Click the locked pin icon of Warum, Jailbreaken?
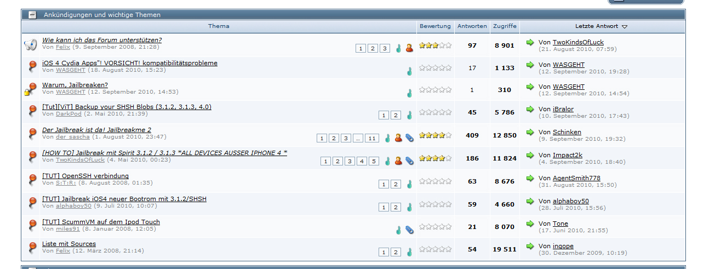The width and height of the screenshot is (715, 269). tap(31, 89)
